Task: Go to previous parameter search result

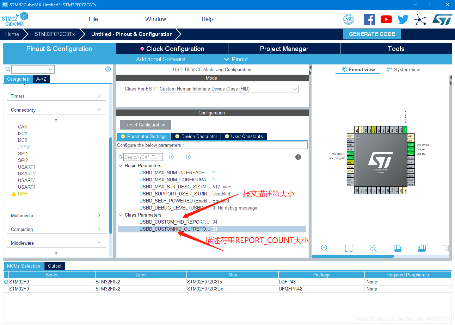Action: [171, 157]
